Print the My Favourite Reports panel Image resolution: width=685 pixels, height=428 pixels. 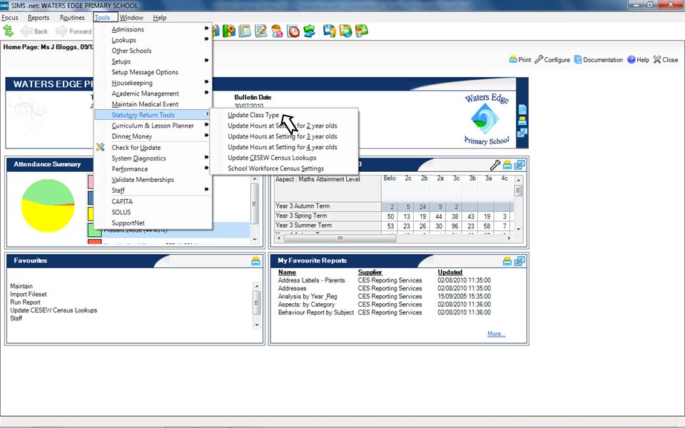(x=507, y=261)
